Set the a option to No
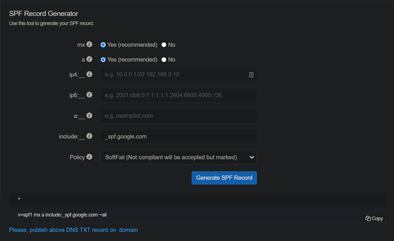Image resolution: width=394 pixels, height=241 pixels. (164, 59)
